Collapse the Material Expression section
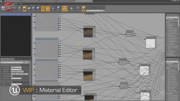Image resolution: width=180 pixels, height=101 pixels. click(1, 82)
